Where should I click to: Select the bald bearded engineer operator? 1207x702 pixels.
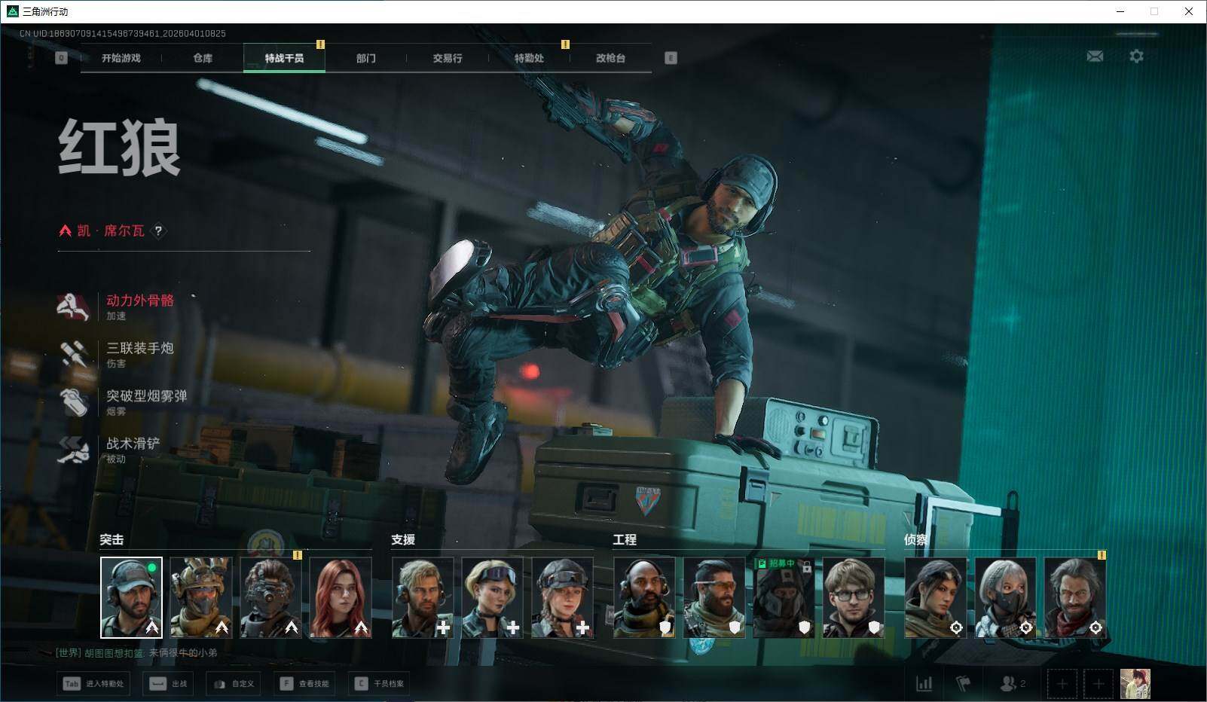tap(644, 598)
